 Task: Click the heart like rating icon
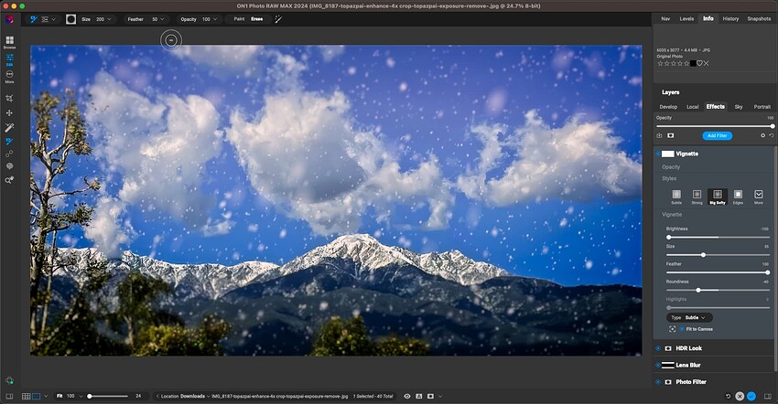(x=697, y=63)
